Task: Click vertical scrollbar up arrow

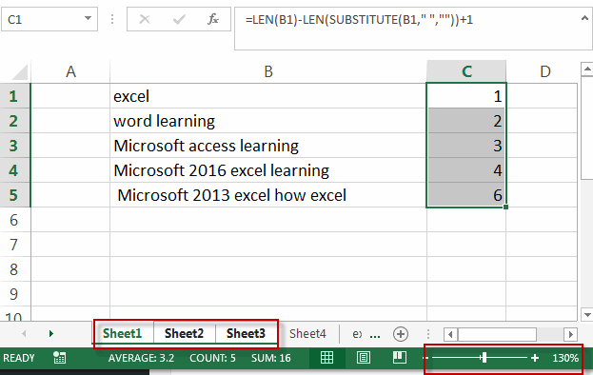Action: pyautogui.click(x=587, y=69)
